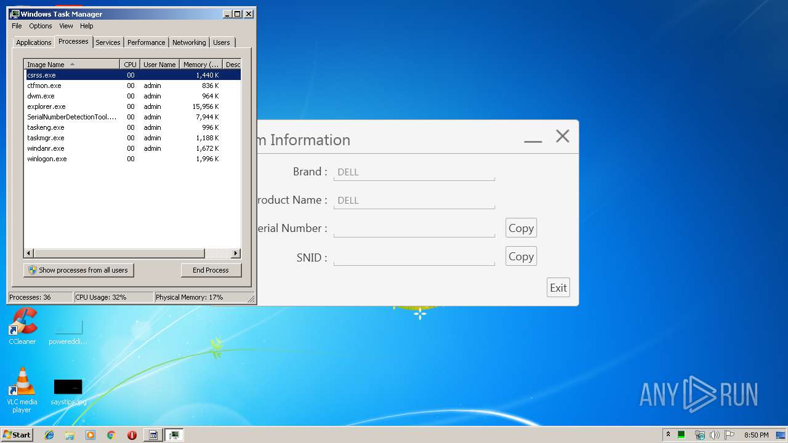Open Google Chrome from taskbar

[x=111, y=435]
